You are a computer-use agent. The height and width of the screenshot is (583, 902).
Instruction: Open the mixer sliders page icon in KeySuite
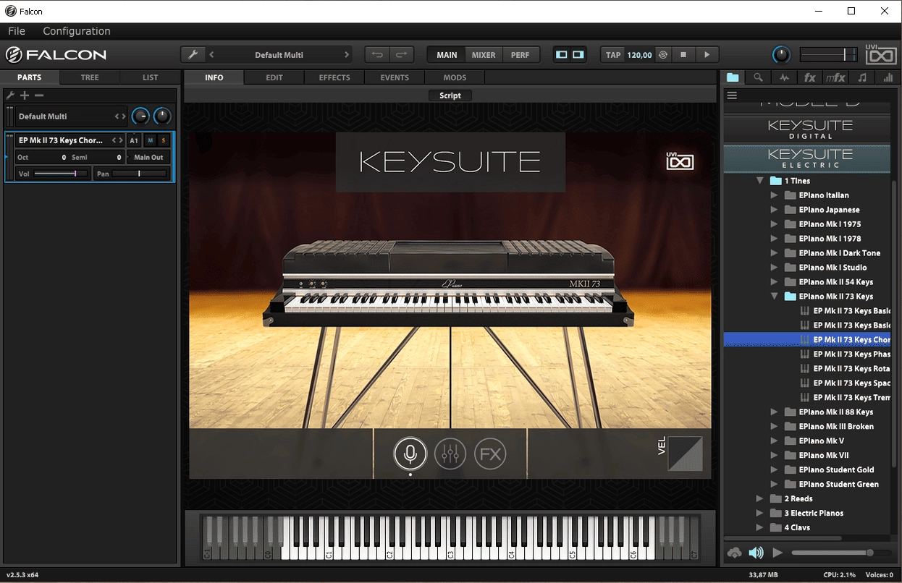[x=450, y=454]
